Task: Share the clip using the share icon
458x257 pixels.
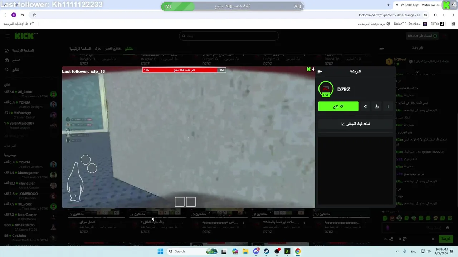Action: (x=365, y=106)
